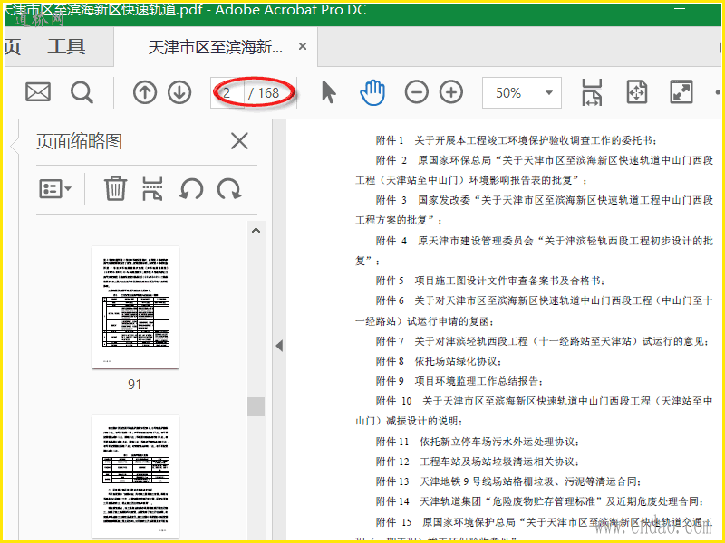Click the text line starting 附件 12
Viewport: 725px width, 543px height.
(x=478, y=462)
